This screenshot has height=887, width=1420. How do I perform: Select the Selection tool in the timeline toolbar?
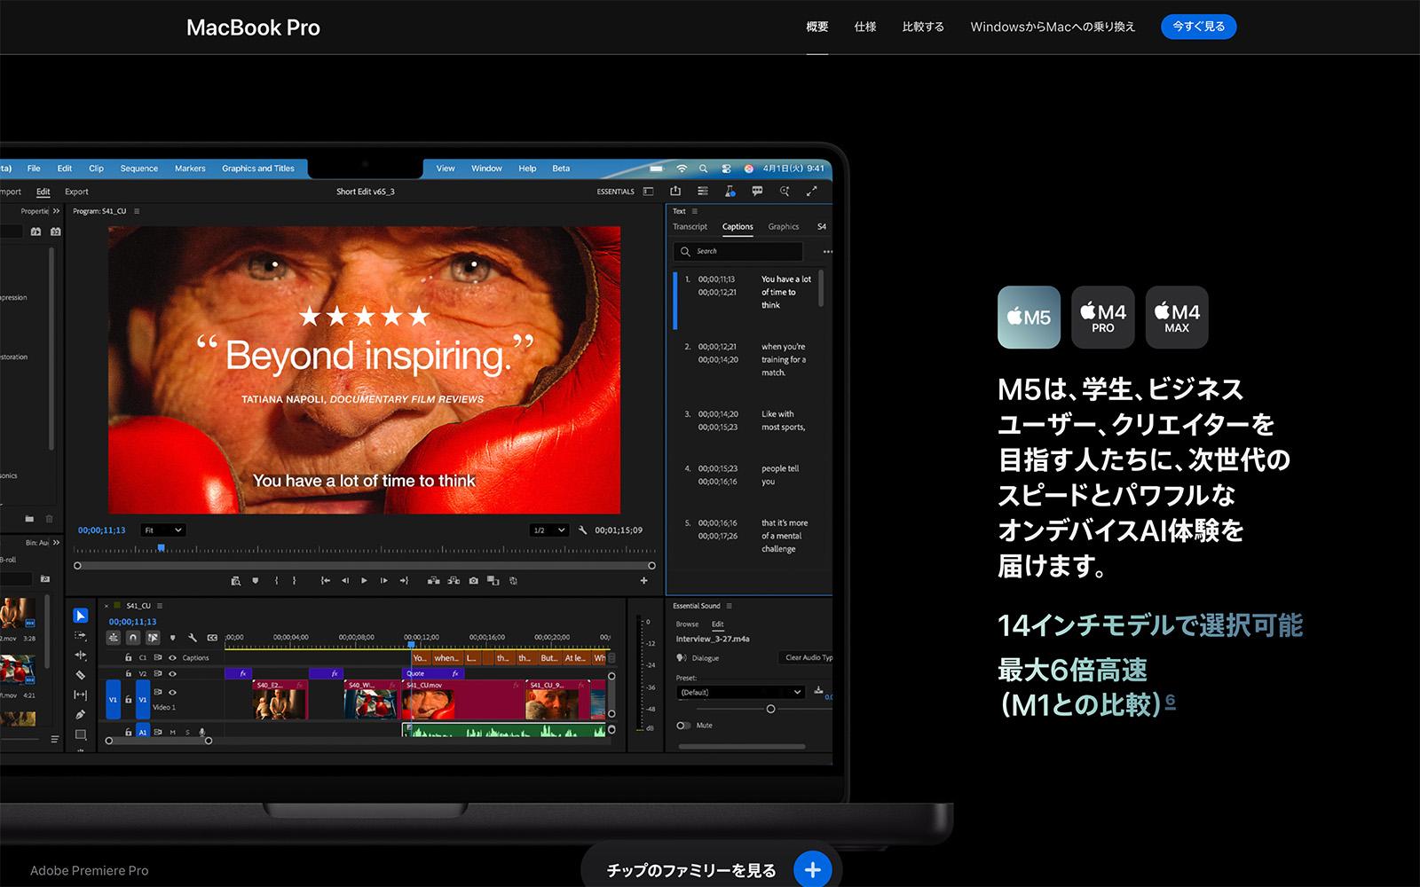tap(81, 616)
